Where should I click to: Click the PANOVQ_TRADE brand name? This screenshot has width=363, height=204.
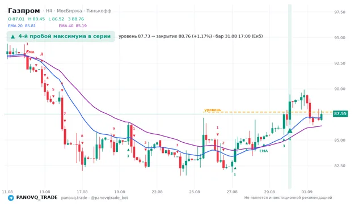37,198
